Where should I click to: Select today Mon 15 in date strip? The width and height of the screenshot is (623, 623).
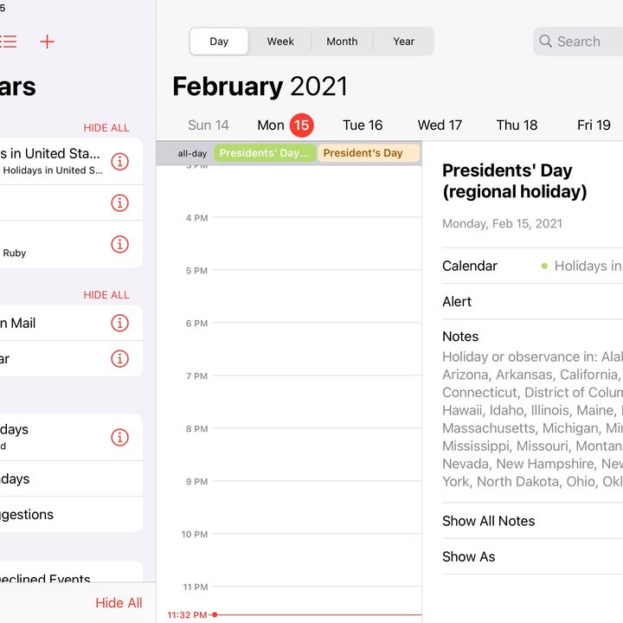pos(286,125)
